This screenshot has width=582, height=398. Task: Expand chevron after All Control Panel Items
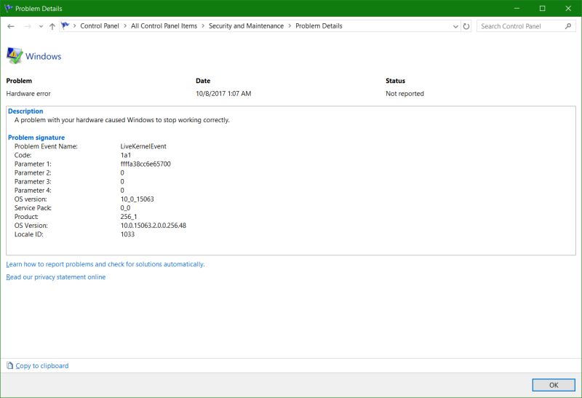coord(203,26)
